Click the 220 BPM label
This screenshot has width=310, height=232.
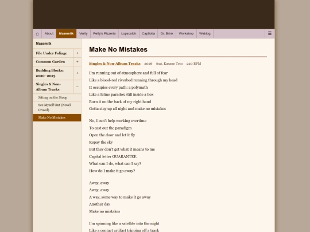click(194, 64)
